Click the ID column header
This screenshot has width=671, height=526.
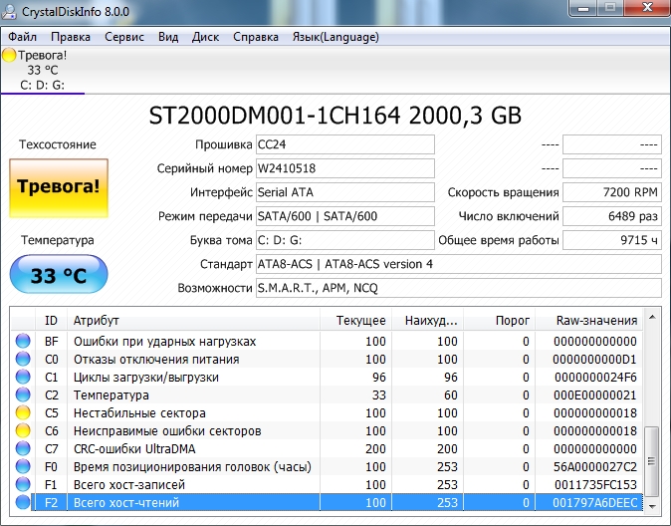point(51,321)
